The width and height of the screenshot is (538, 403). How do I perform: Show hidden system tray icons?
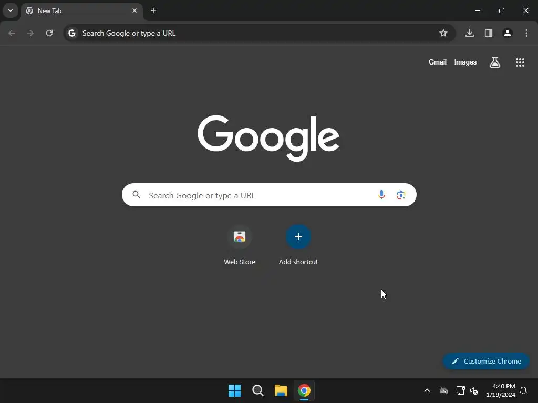[427, 390]
